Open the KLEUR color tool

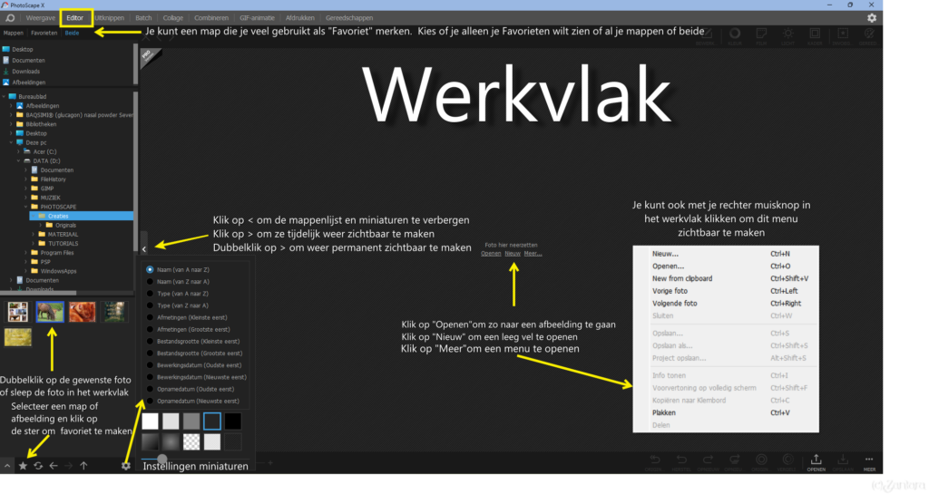pyautogui.click(x=735, y=36)
